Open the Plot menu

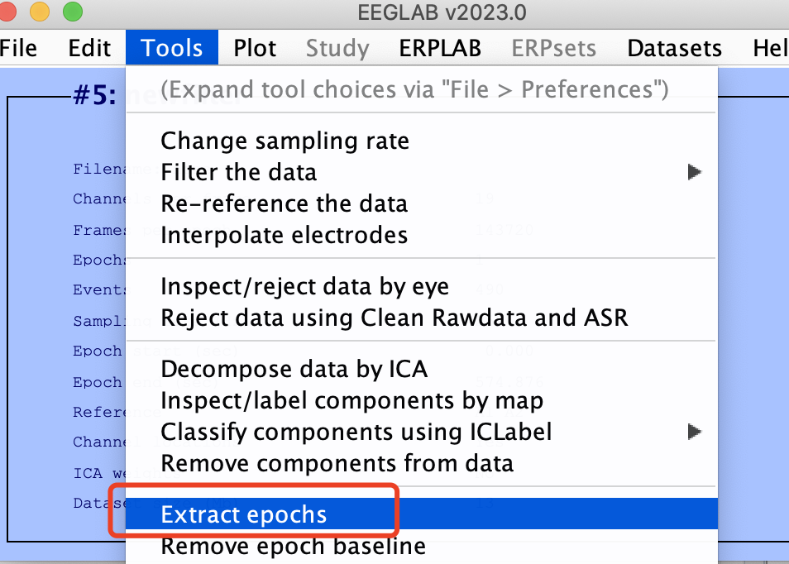[x=255, y=48]
